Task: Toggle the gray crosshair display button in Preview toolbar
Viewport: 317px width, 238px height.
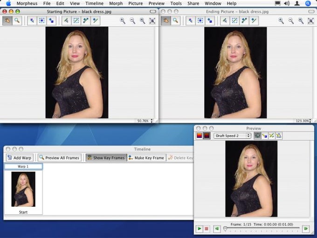Action: pos(257,136)
